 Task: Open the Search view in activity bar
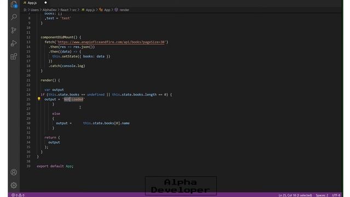coord(14,17)
